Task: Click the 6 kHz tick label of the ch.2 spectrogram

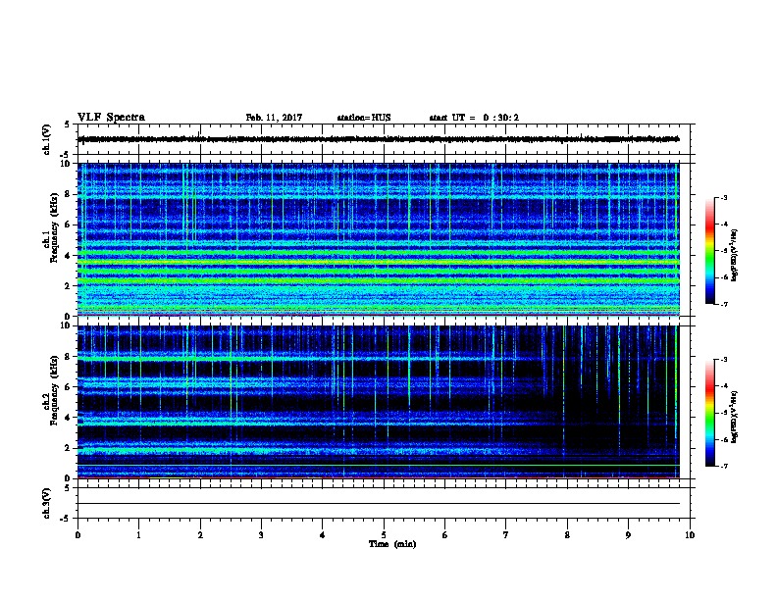Action: [x=68, y=387]
